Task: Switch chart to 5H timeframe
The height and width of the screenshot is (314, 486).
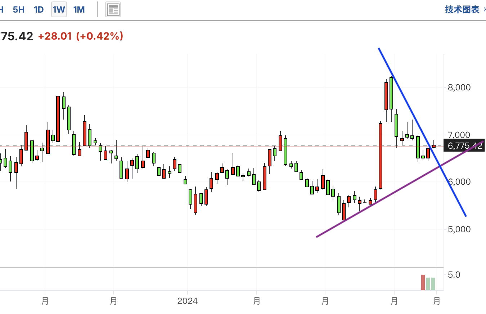Action: (19, 10)
